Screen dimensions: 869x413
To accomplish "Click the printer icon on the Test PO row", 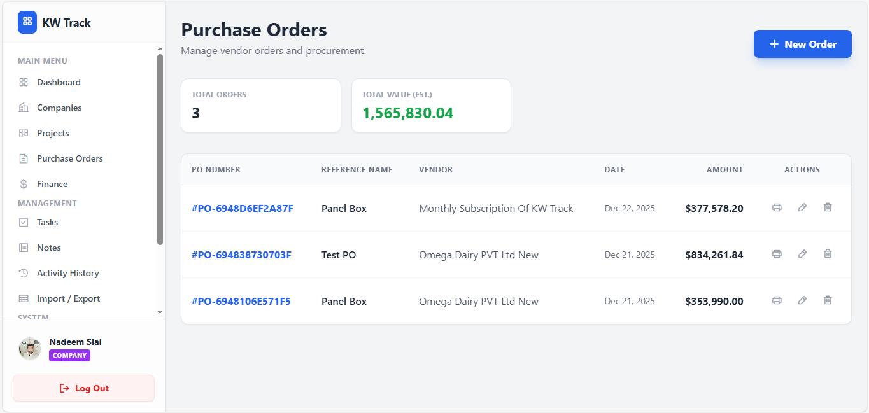I will click(x=777, y=253).
